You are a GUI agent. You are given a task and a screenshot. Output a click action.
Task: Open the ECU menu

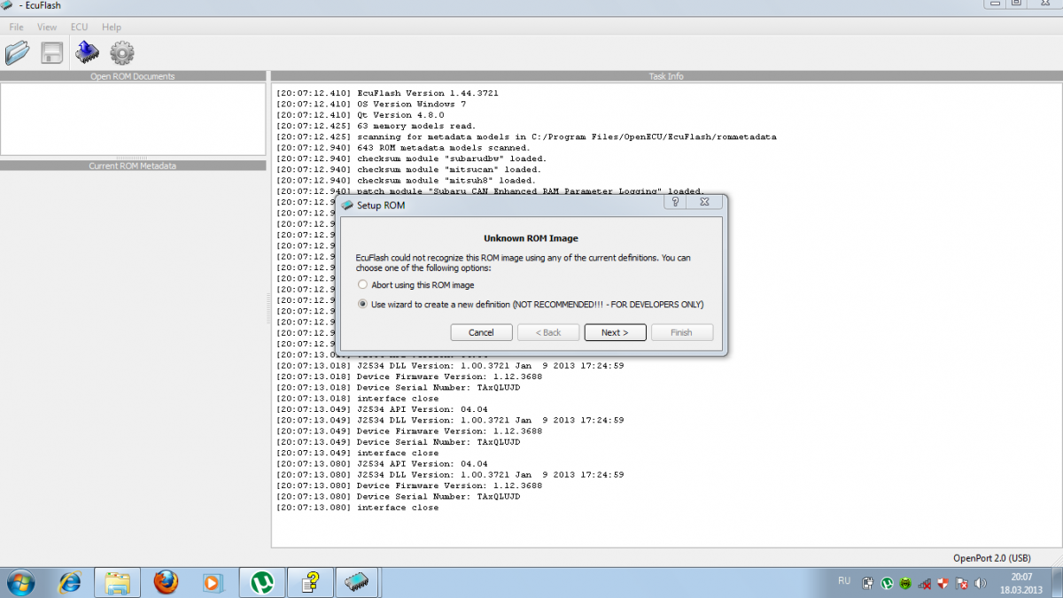click(80, 27)
